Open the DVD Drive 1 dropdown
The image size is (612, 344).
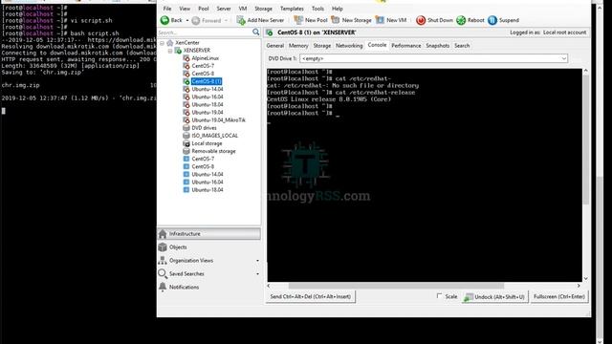(x=563, y=58)
